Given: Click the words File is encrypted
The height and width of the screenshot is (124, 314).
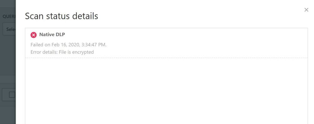Looking at the screenshot, I should (x=76, y=52).
